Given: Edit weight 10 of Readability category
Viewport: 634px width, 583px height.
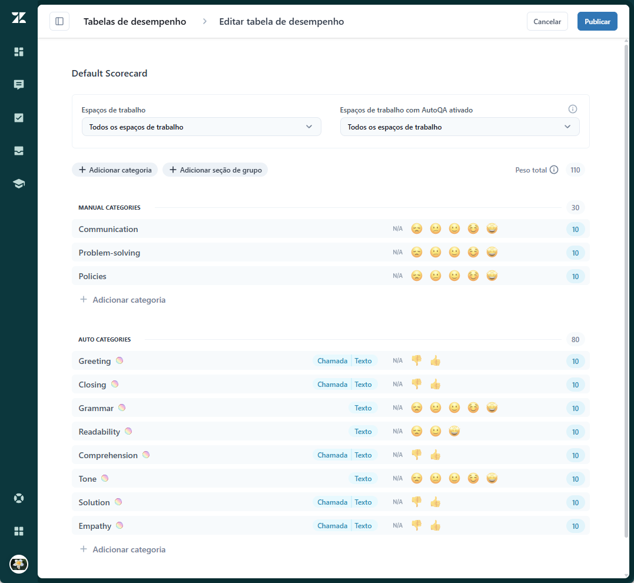Looking at the screenshot, I should point(575,431).
